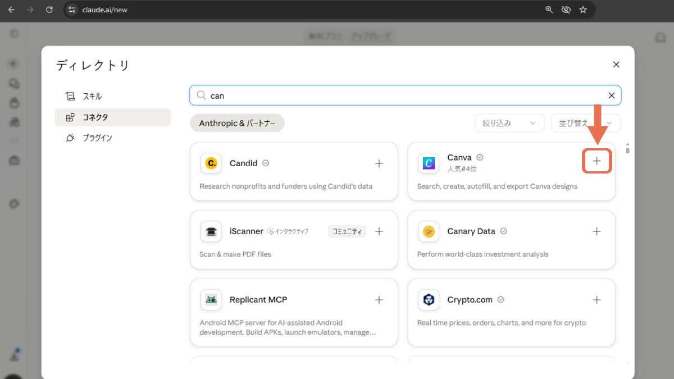This screenshot has height=379, width=674.
Task: Reload the page in the browser
Action: 49,10
